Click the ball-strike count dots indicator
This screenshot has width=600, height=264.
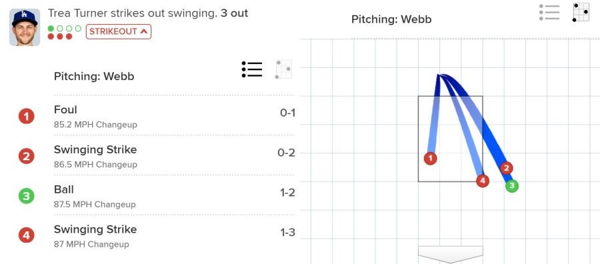pos(64,33)
